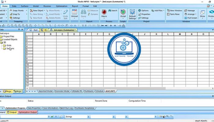214x122 pixels.
Task: Open the Insert Points dropdown
Action: 61,14
